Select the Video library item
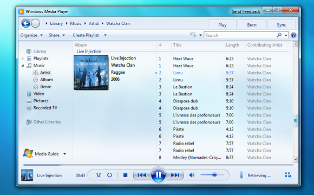Image resolution: width=314 pixels, height=195 pixels. 38,94
